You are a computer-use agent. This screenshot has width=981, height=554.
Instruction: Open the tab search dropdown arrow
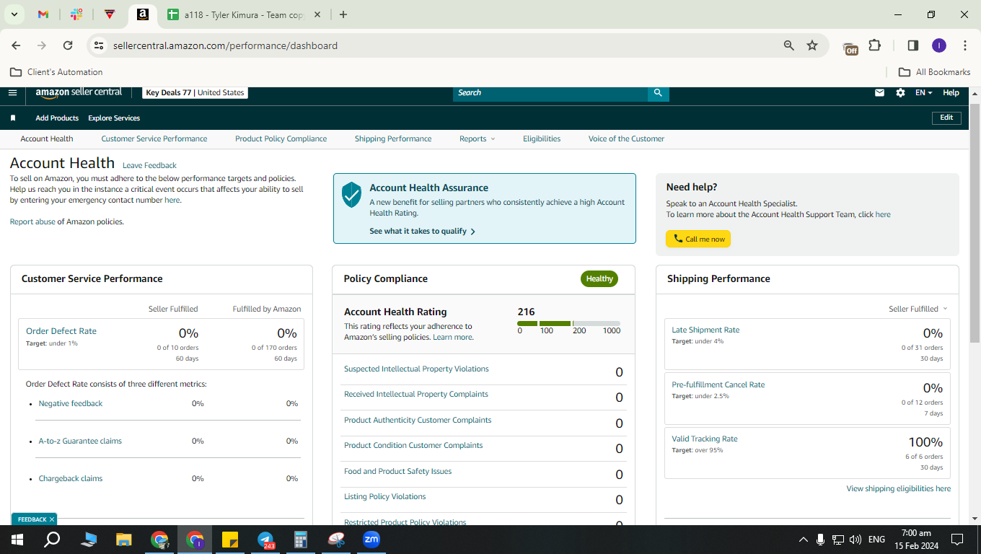14,14
